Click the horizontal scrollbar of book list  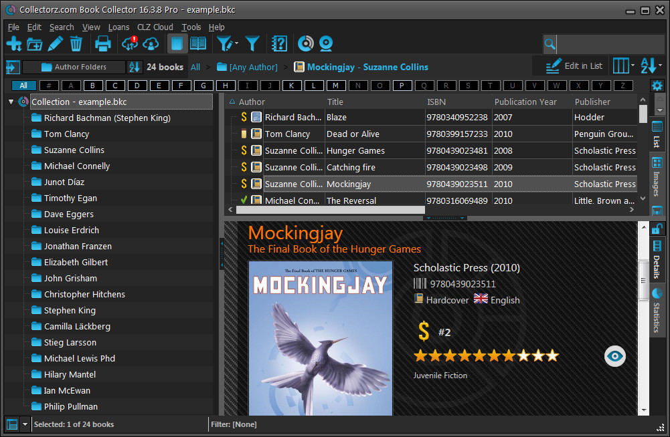coord(330,210)
